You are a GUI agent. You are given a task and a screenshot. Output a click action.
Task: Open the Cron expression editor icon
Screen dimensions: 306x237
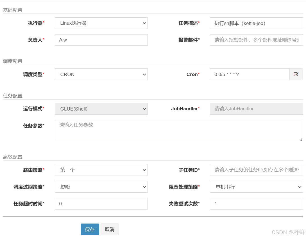pos(296,74)
